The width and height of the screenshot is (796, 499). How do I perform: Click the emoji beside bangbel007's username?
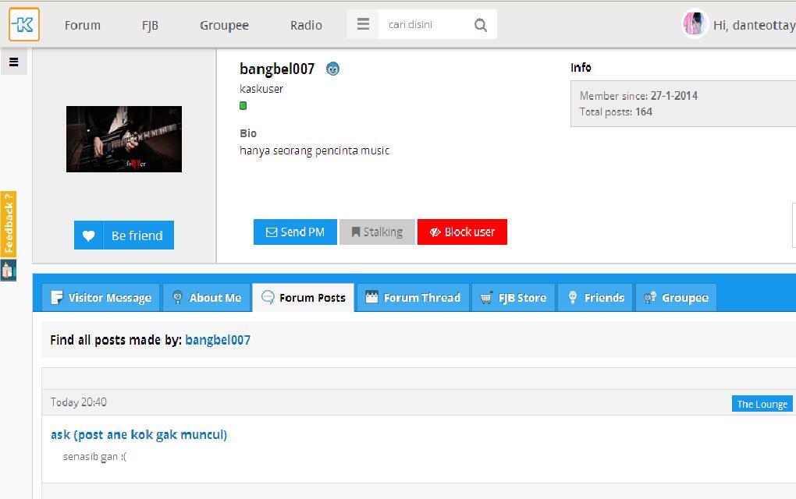[332, 69]
